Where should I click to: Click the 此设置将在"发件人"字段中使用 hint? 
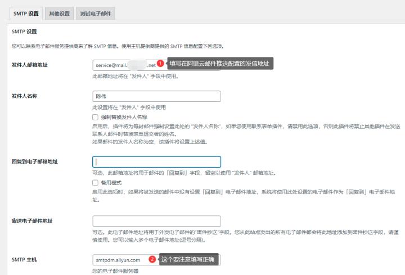tap(129, 107)
